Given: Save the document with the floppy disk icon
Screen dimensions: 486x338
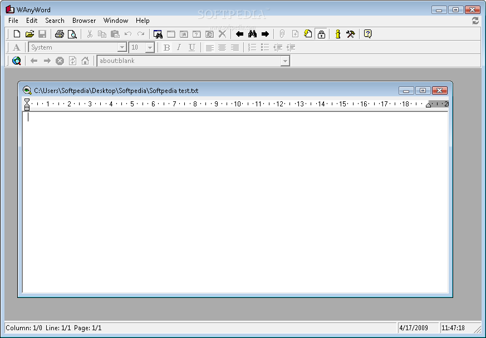Looking at the screenshot, I should tap(42, 34).
